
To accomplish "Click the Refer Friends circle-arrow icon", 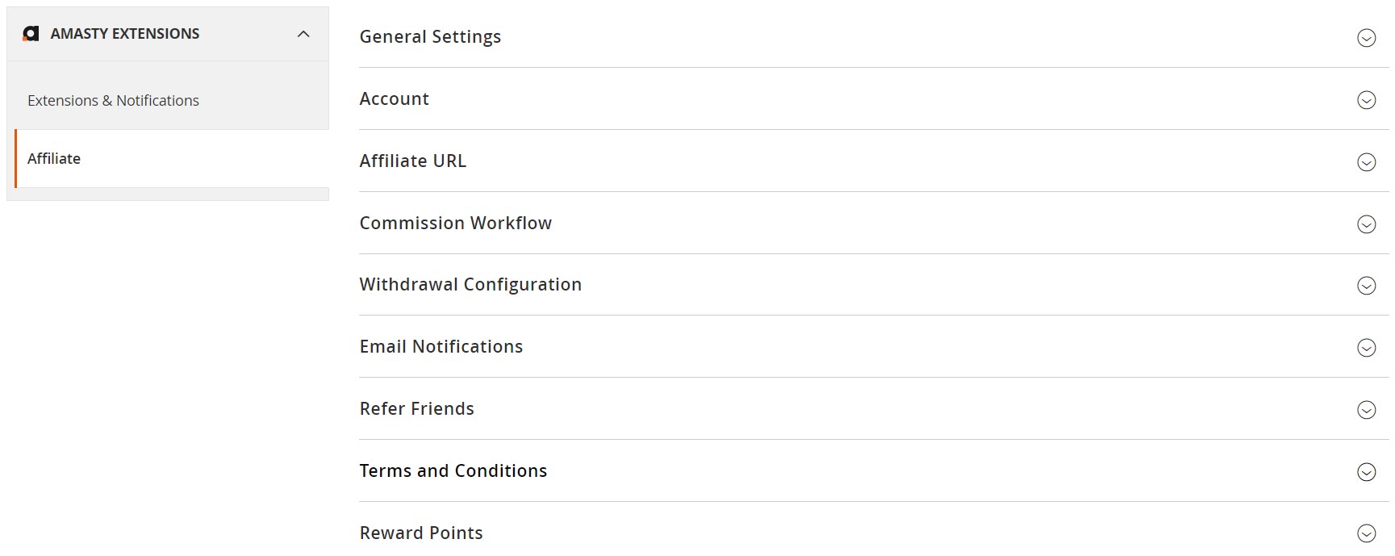I will coord(1366,410).
